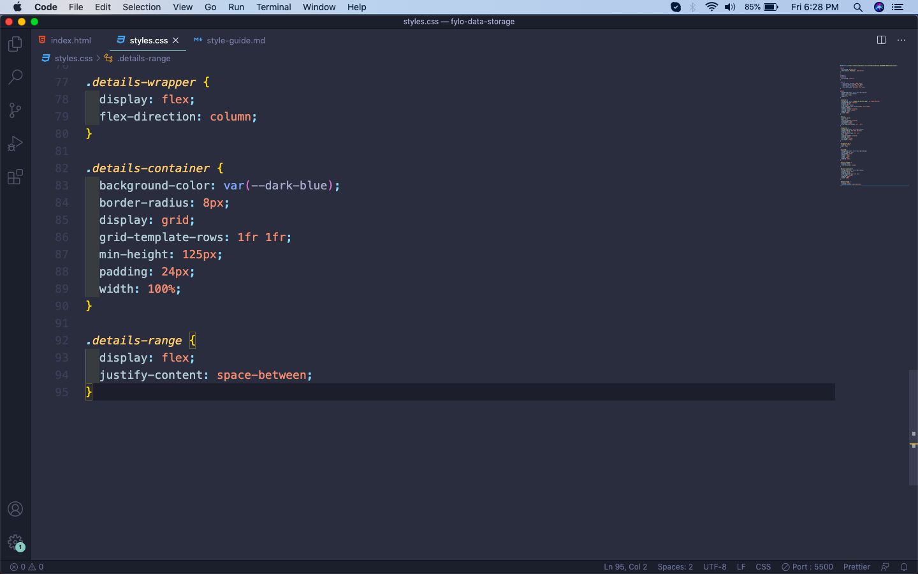Open the editor More Actions menu
Image resolution: width=918 pixels, height=574 pixels.
(901, 40)
